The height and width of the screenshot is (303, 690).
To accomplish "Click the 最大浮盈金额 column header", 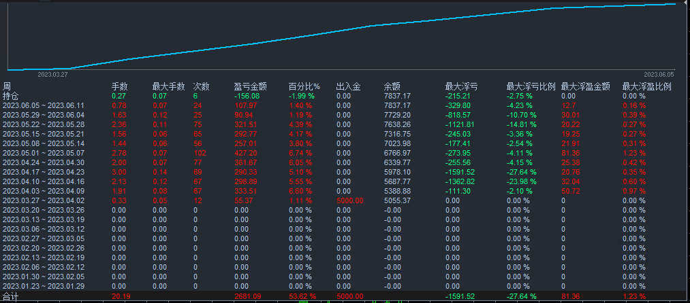I will pyautogui.click(x=586, y=86).
